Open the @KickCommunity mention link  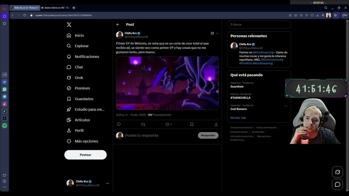(x=272, y=60)
